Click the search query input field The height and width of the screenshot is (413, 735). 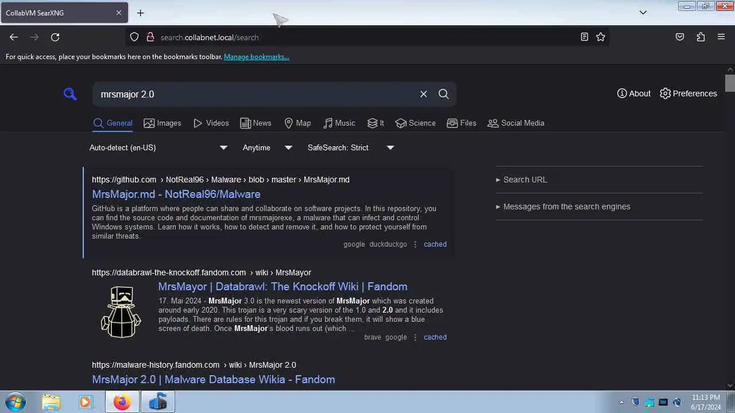click(x=256, y=94)
